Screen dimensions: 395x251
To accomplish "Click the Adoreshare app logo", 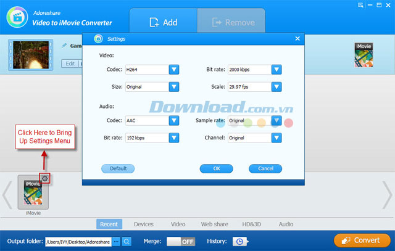I will pos(17,17).
